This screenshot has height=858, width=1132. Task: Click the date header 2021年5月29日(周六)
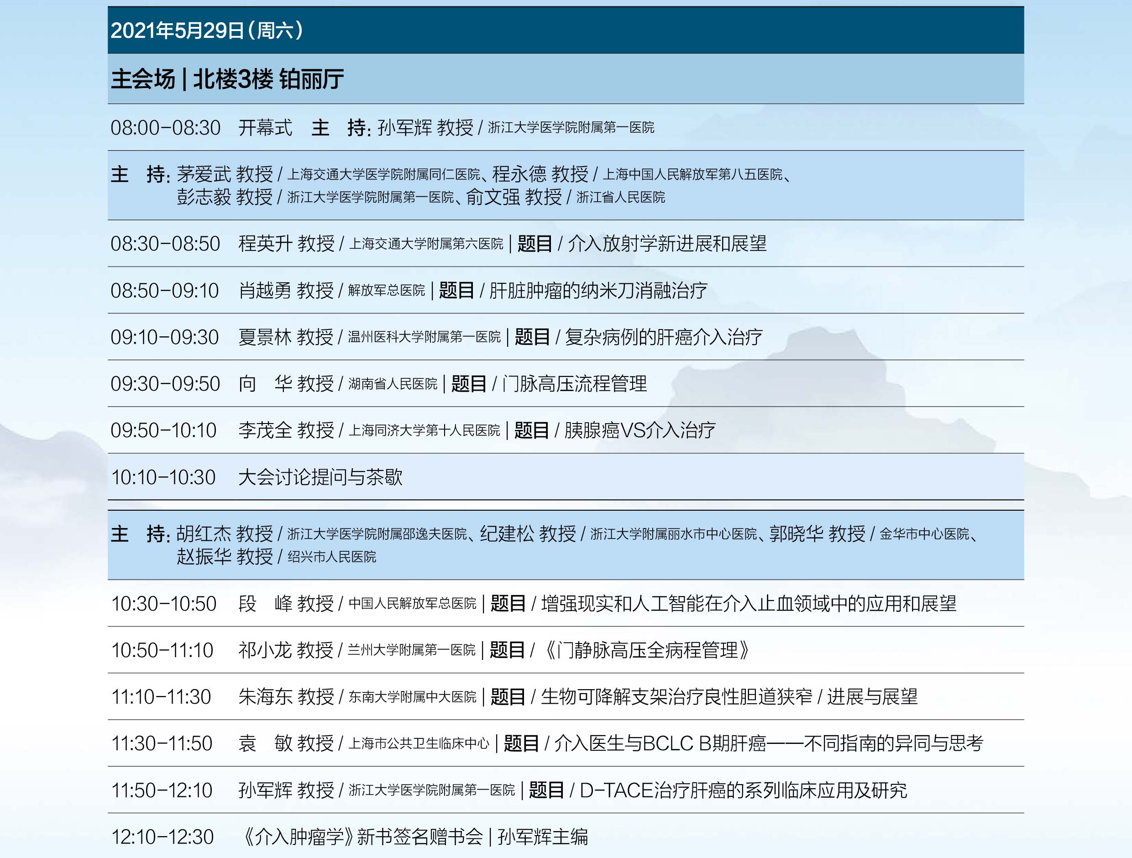207,31
